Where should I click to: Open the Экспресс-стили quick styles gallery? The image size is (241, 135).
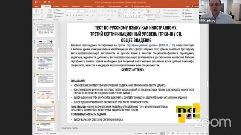[158, 13]
